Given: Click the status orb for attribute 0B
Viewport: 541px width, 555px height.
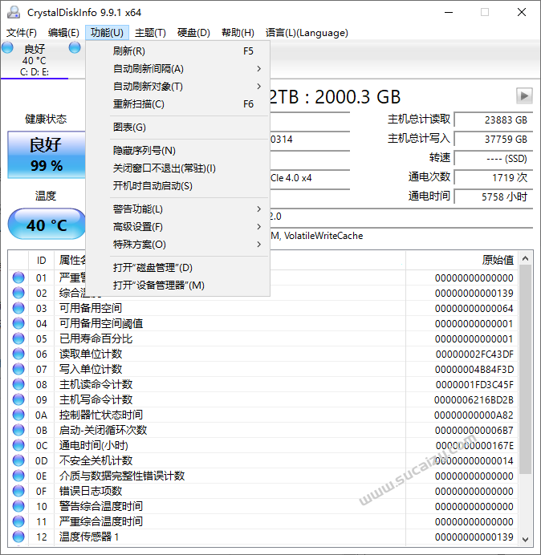Looking at the screenshot, I should click(x=18, y=430).
